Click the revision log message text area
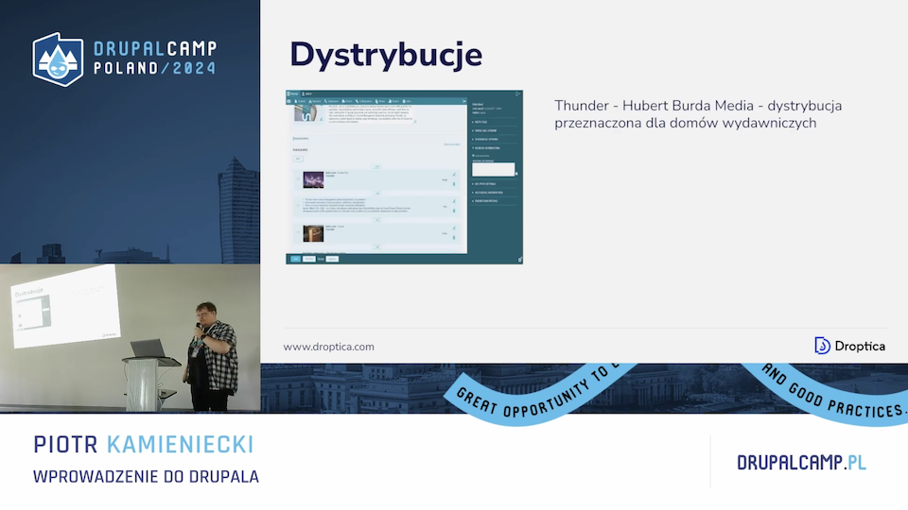 [494, 169]
